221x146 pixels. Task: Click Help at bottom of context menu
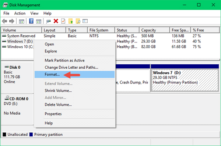click(x=75, y=123)
